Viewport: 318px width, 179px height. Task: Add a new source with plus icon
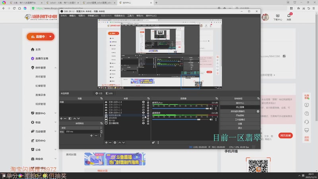pos(106,143)
